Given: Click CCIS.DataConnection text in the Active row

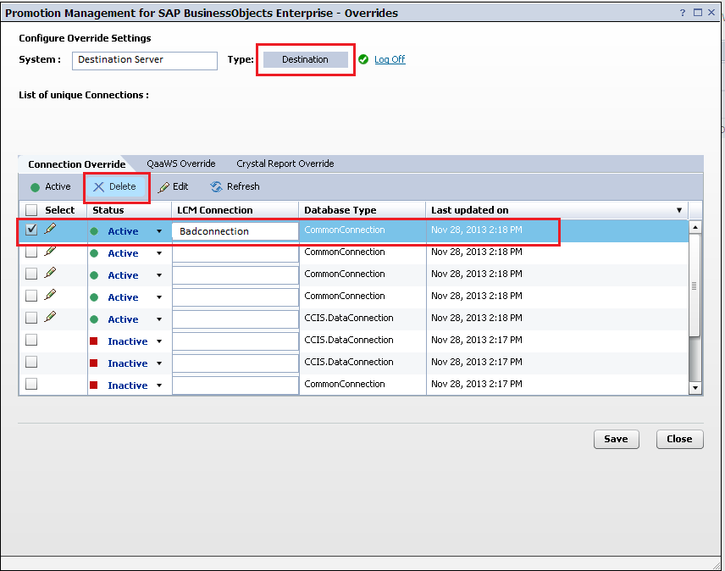Looking at the screenshot, I should click(349, 318).
